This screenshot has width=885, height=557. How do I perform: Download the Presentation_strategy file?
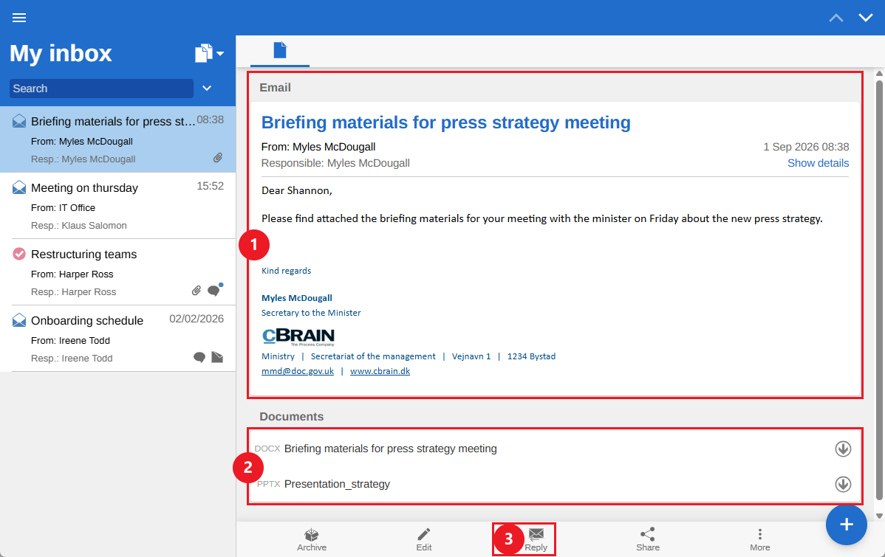[x=843, y=484]
